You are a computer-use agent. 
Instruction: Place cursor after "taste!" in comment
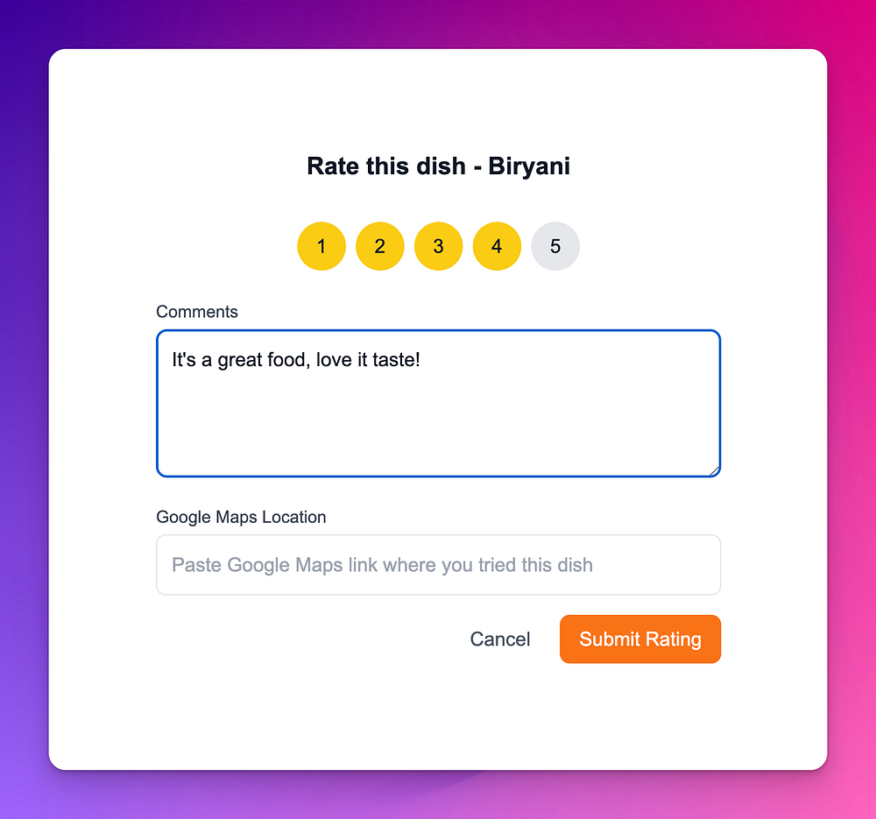coord(423,360)
